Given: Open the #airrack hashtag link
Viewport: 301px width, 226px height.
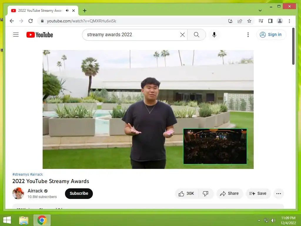Looking at the screenshot, I should [x=36, y=175].
